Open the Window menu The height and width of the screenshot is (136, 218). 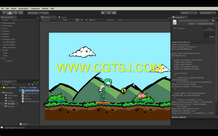[x=45, y=9]
